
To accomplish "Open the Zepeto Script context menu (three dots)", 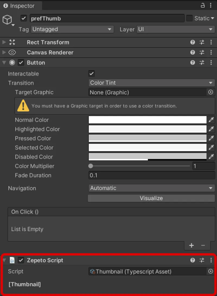I will pyautogui.click(x=211, y=260).
